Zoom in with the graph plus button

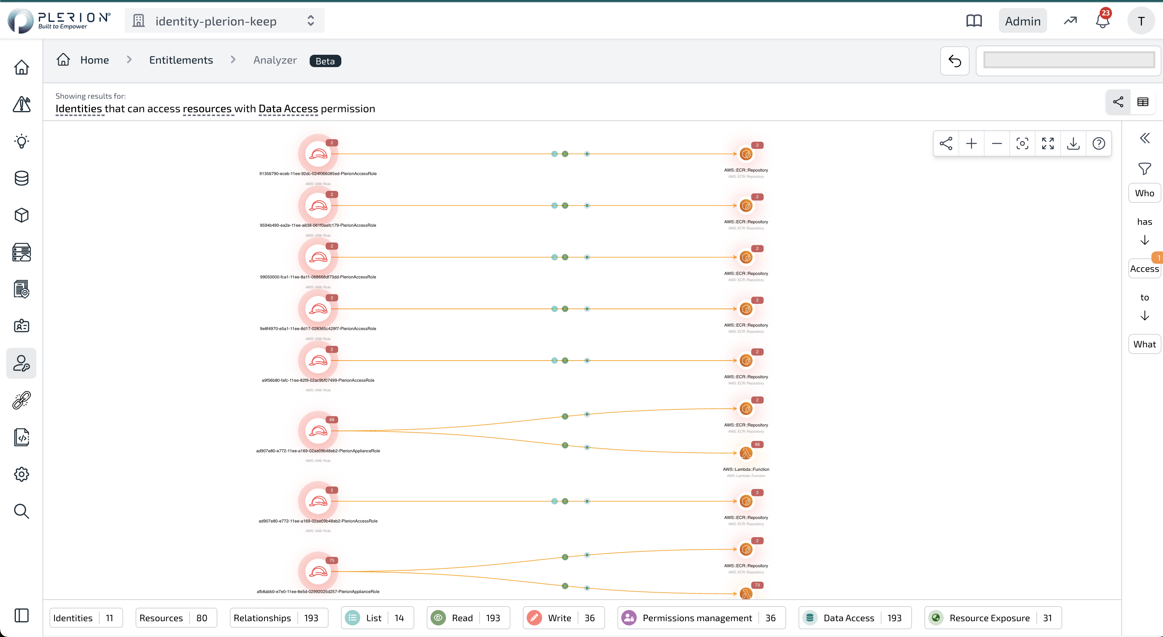tap(971, 143)
